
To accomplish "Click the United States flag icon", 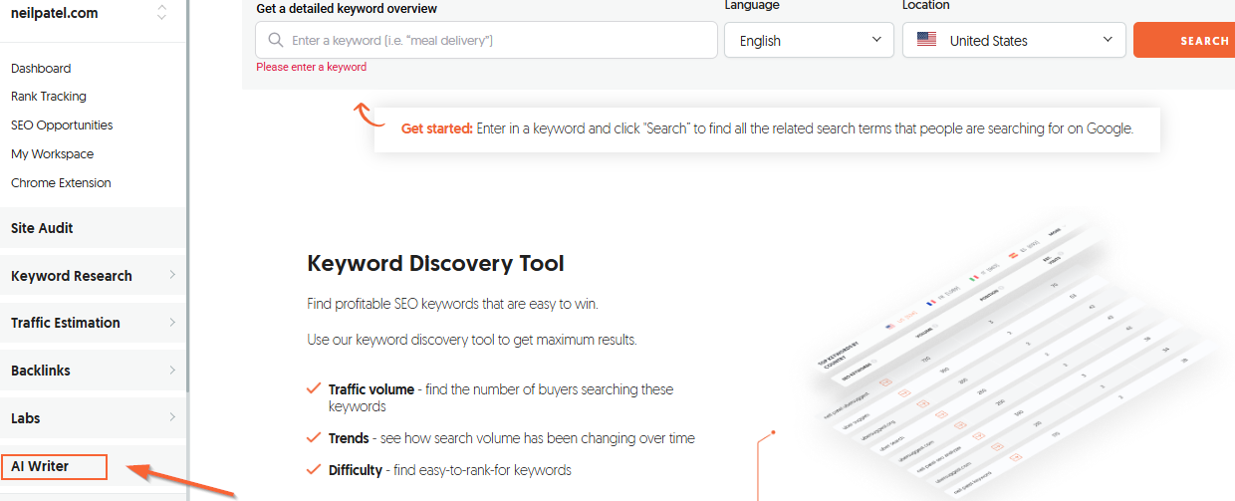I will coord(926,41).
